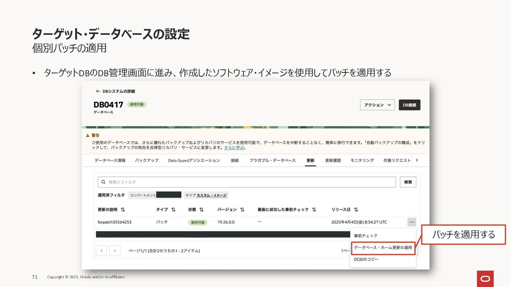Go to the previous page arrow

pos(101,251)
